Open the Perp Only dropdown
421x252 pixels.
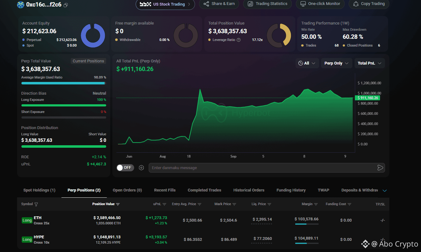(337, 63)
